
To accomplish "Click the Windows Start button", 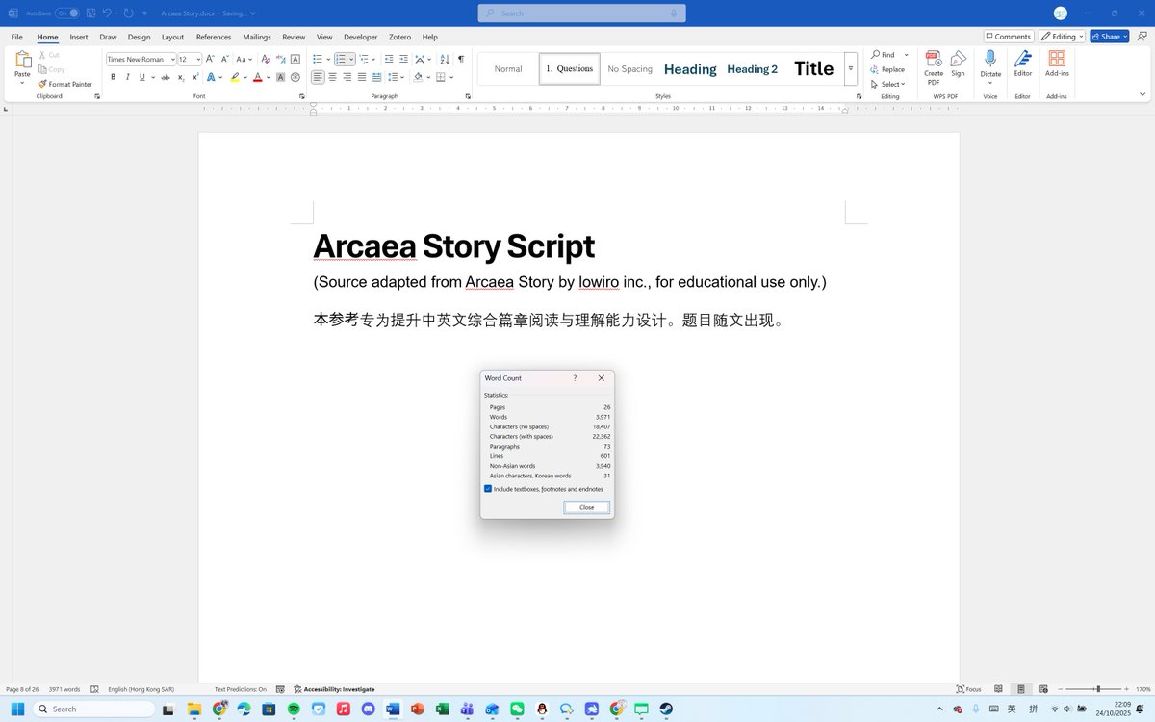I will tap(17, 709).
